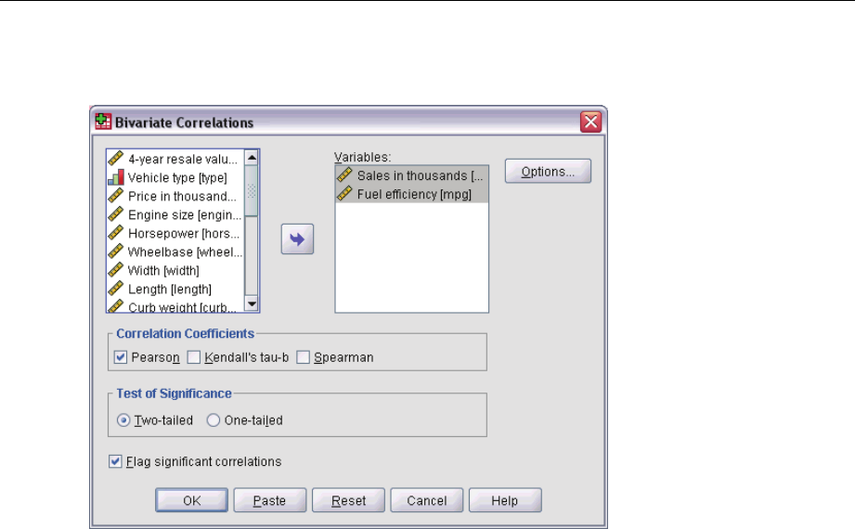The width and height of the screenshot is (855, 529).
Task: Click ruler icon beside Price in thousands
Action: (116, 196)
